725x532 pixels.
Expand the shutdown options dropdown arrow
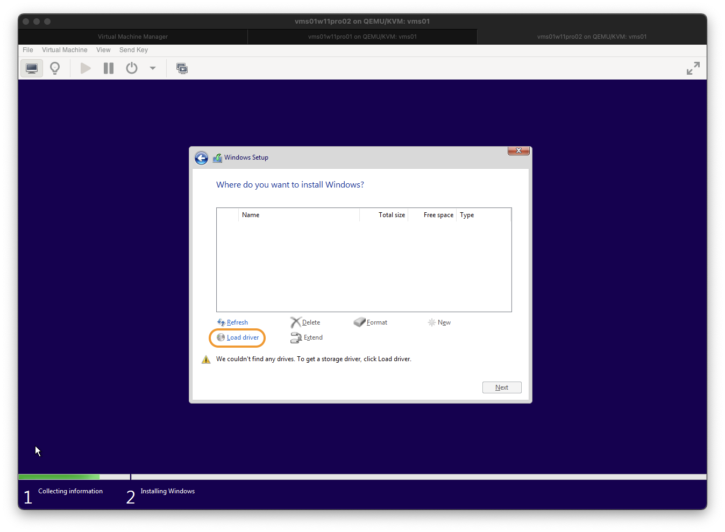pos(153,68)
